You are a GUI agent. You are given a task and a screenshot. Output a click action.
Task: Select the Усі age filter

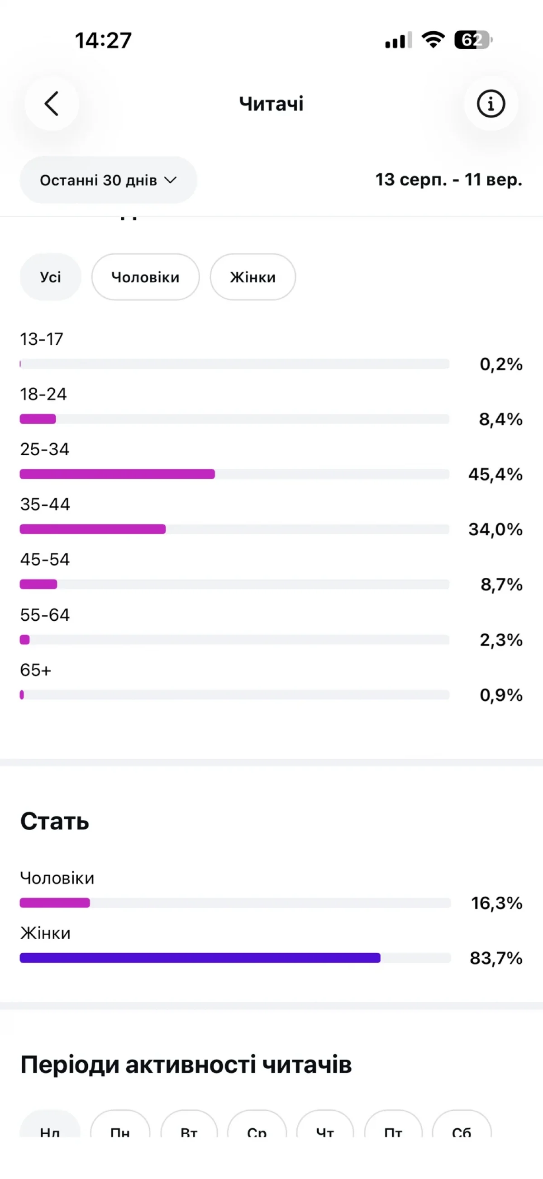click(50, 277)
